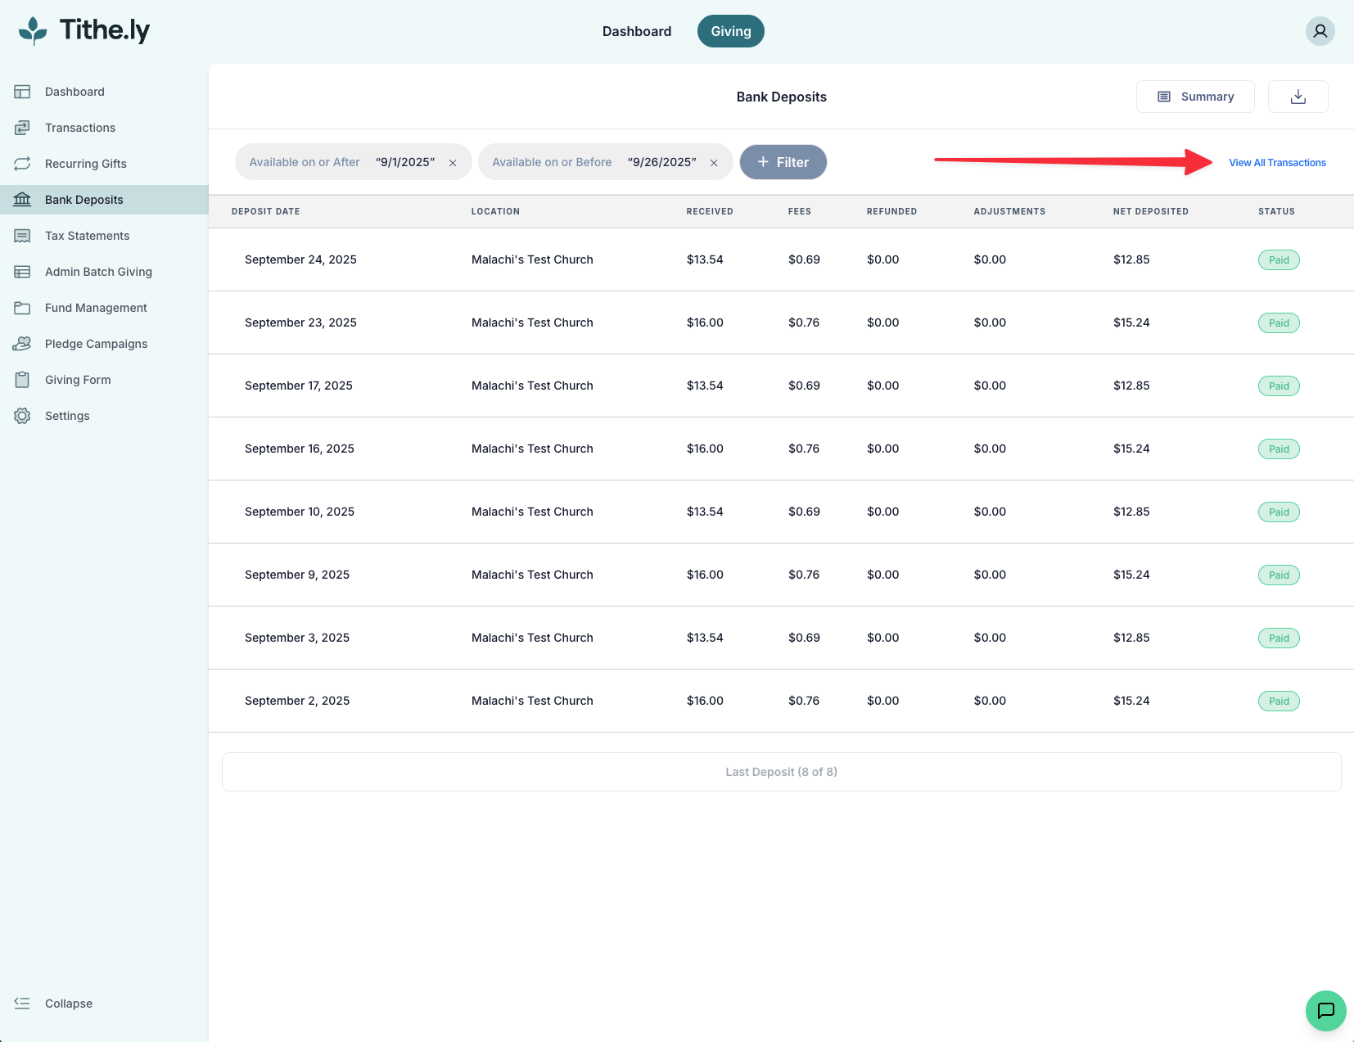Select the Giving tab
The width and height of the screenshot is (1354, 1042).
tap(730, 31)
